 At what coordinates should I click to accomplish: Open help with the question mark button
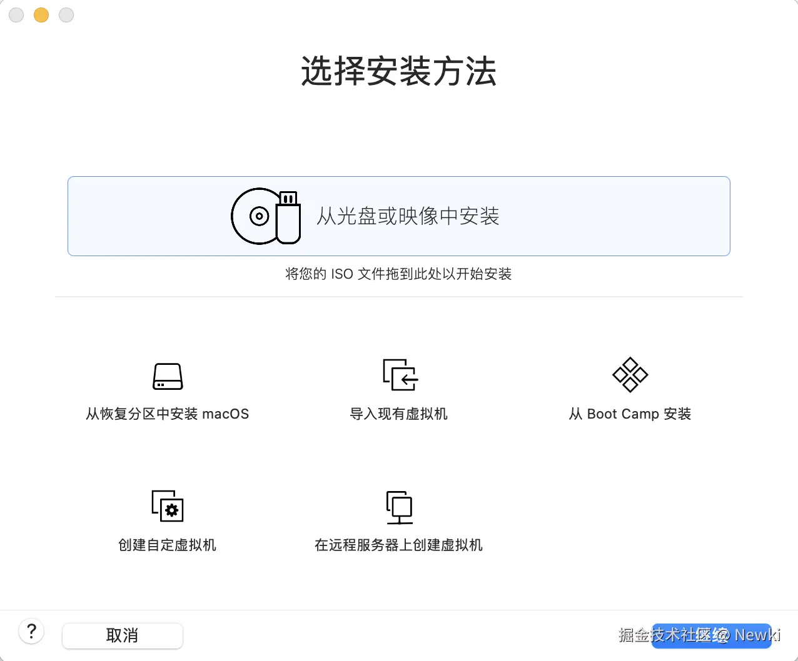pos(31,631)
